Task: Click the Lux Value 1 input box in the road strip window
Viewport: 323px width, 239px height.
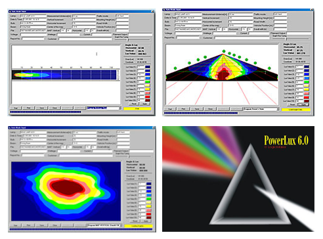Action: point(140,67)
